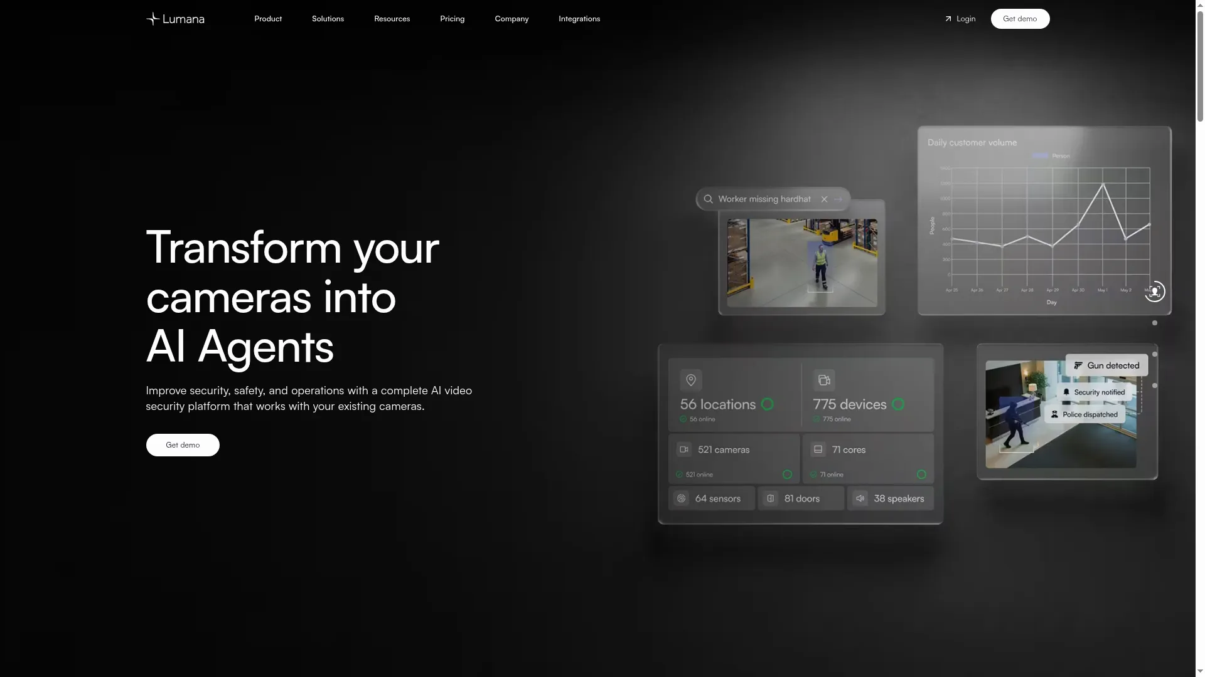
Task: Click the devices icon above 775 devices
Action: click(x=824, y=380)
